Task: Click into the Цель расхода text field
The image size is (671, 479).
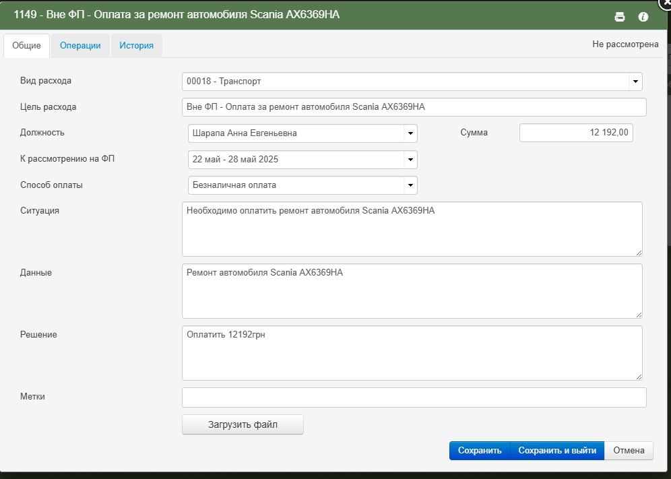Action: point(414,107)
